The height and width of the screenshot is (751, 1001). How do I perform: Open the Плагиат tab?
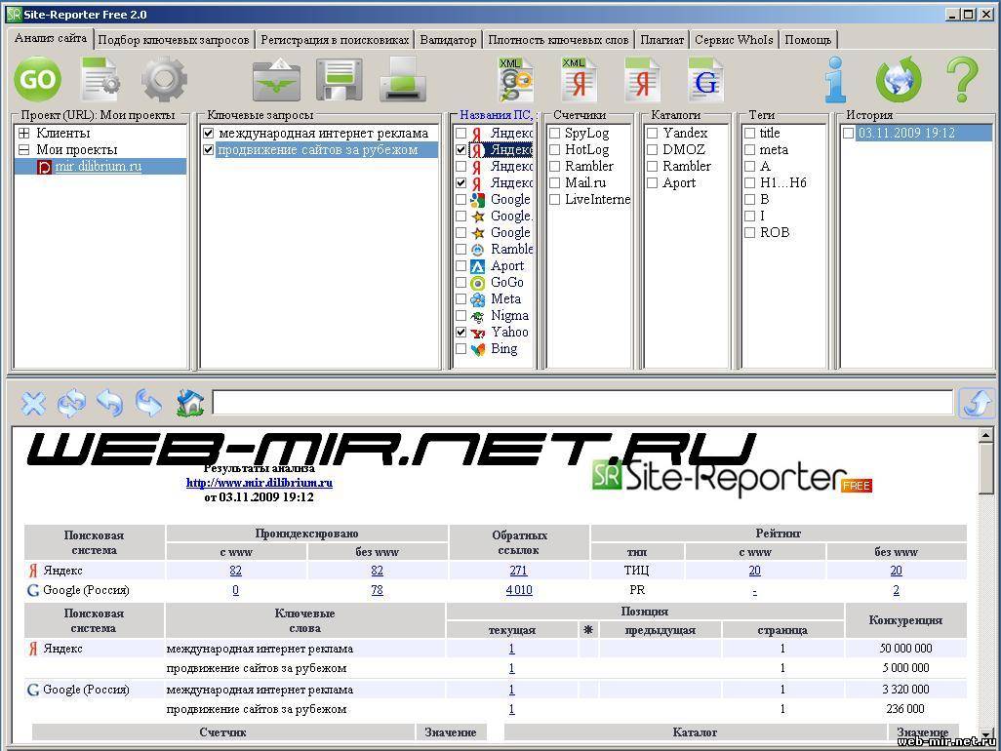[662, 40]
